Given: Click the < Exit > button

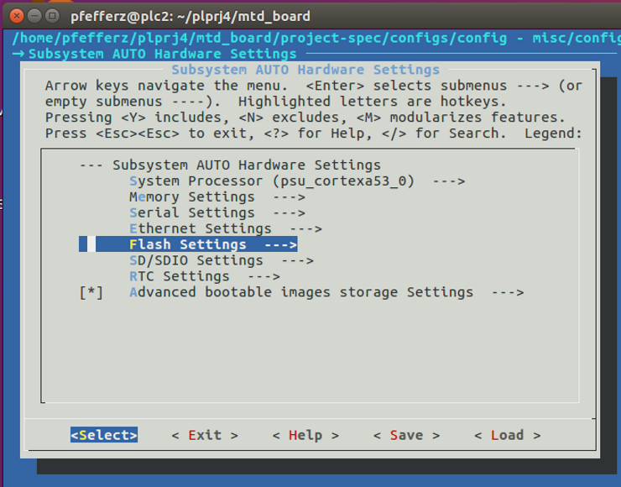Looking at the screenshot, I should 205,435.
